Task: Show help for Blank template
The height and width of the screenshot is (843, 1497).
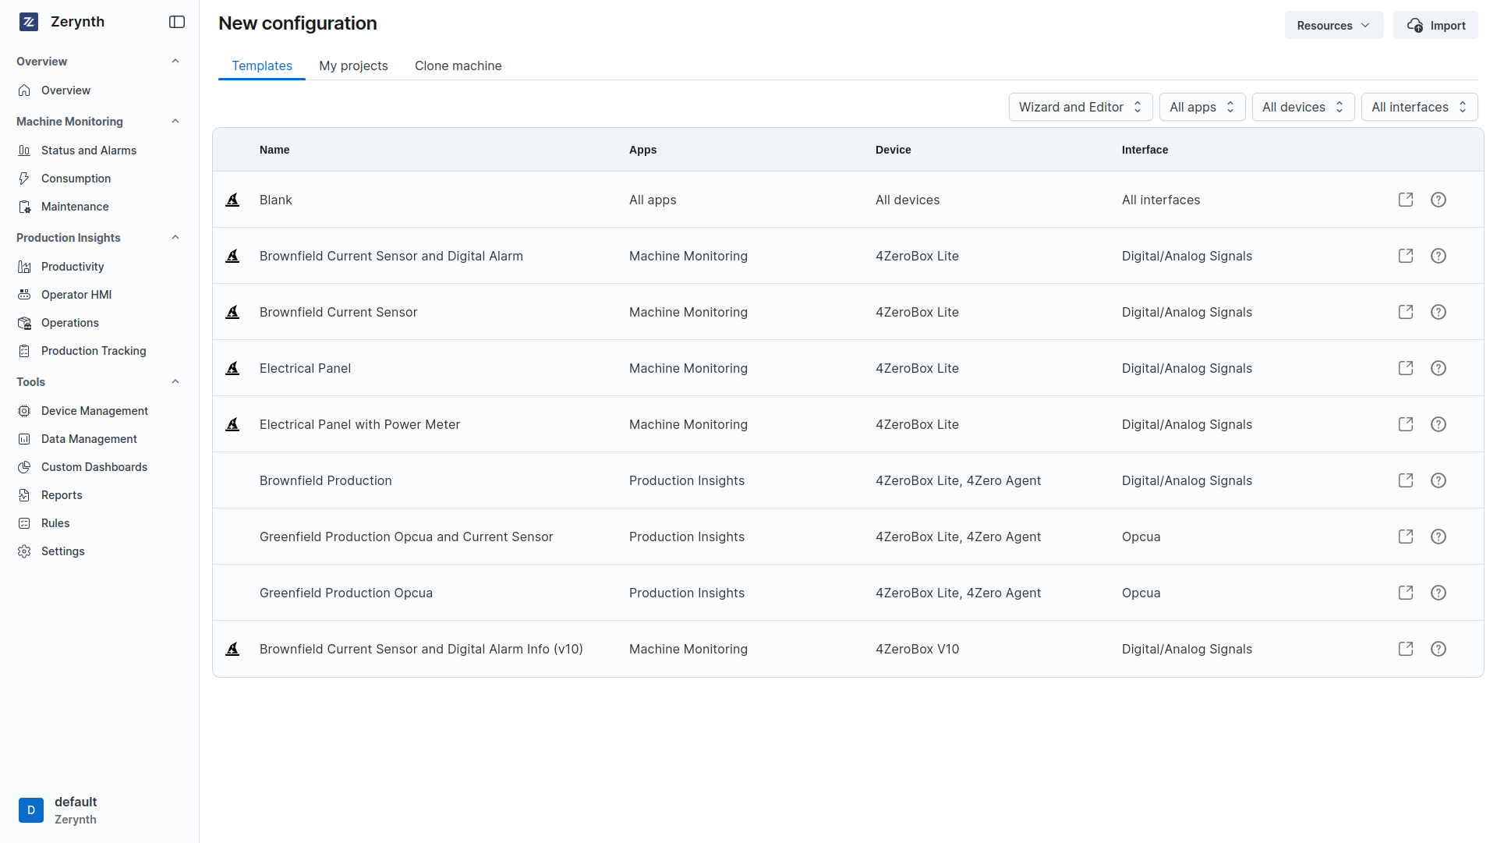Action: [x=1439, y=200]
